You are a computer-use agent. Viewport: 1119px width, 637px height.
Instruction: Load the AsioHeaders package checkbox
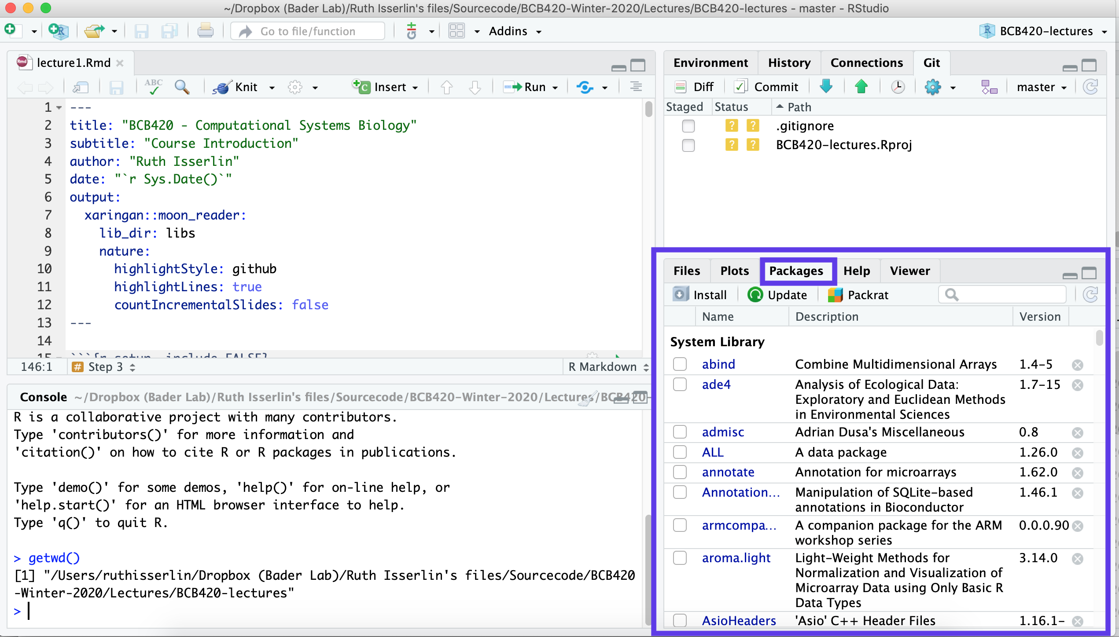pos(680,621)
